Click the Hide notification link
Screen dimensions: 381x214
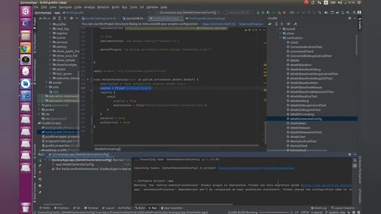(x=251, y=24)
